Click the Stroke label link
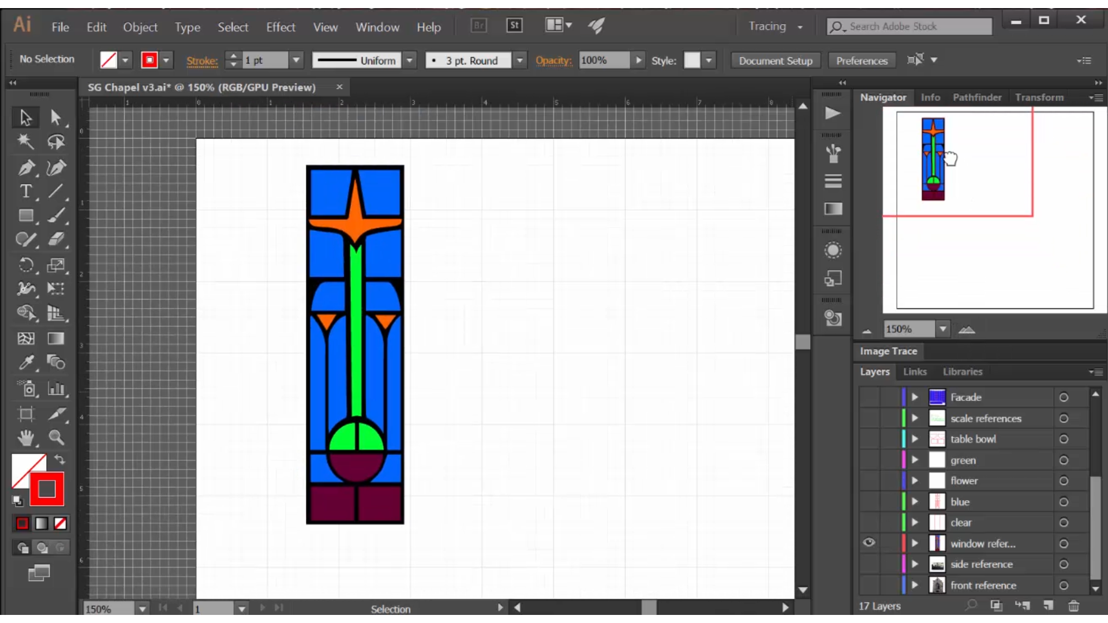 tap(202, 61)
